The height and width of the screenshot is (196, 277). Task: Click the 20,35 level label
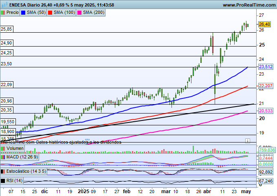click(7, 110)
